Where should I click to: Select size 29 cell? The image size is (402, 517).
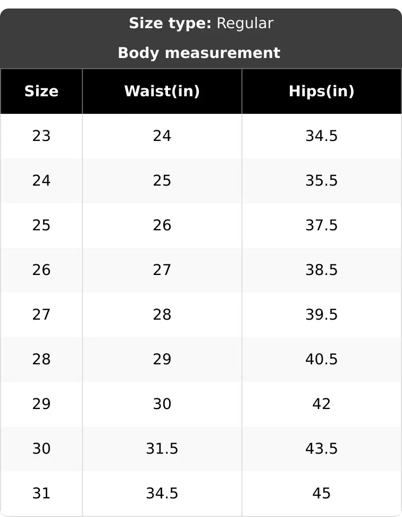41,404
